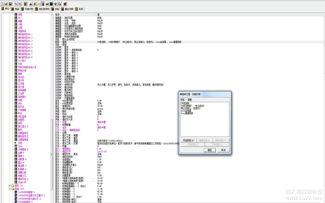The width and height of the screenshot is (325, 203).
Task: Confirm the dialog with 确定 button
Action: pyautogui.click(x=210, y=150)
